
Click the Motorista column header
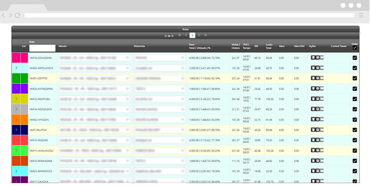click(139, 46)
